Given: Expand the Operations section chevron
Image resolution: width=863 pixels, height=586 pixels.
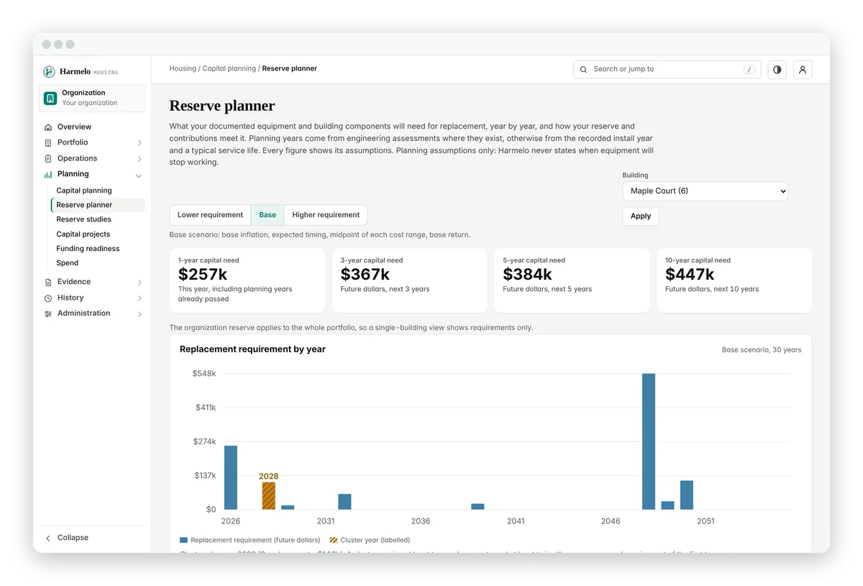Looking at the screenshot, I should (140, 159).
